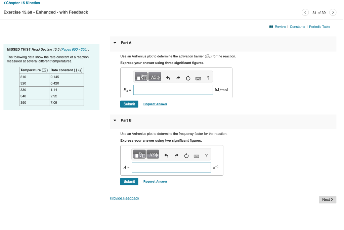Undo last entry in Part B
Screen dimensions: 344x230
tap(166, 156)
